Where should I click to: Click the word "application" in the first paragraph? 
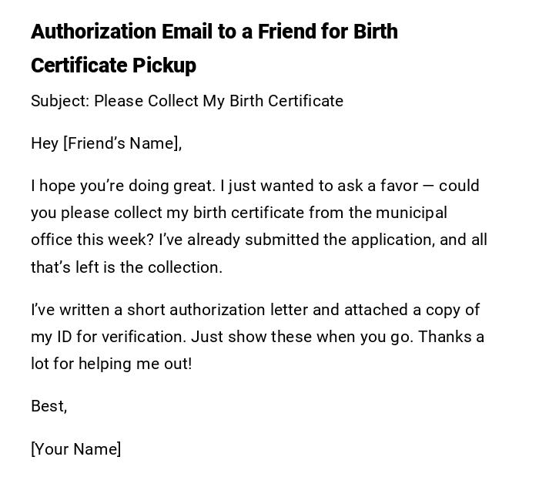click(393, 240)
